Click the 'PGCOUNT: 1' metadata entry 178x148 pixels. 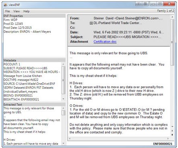[x=12, y=64]
